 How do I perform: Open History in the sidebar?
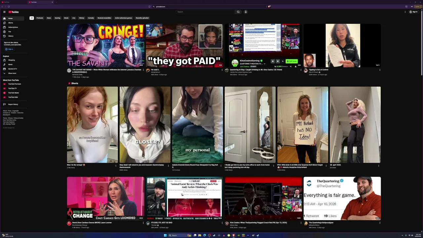pyautogui.click(x=13, y=36)
